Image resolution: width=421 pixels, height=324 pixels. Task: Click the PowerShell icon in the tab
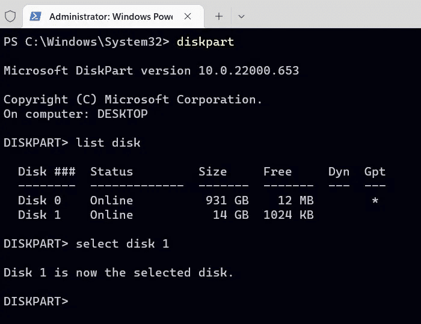point(35,16)
